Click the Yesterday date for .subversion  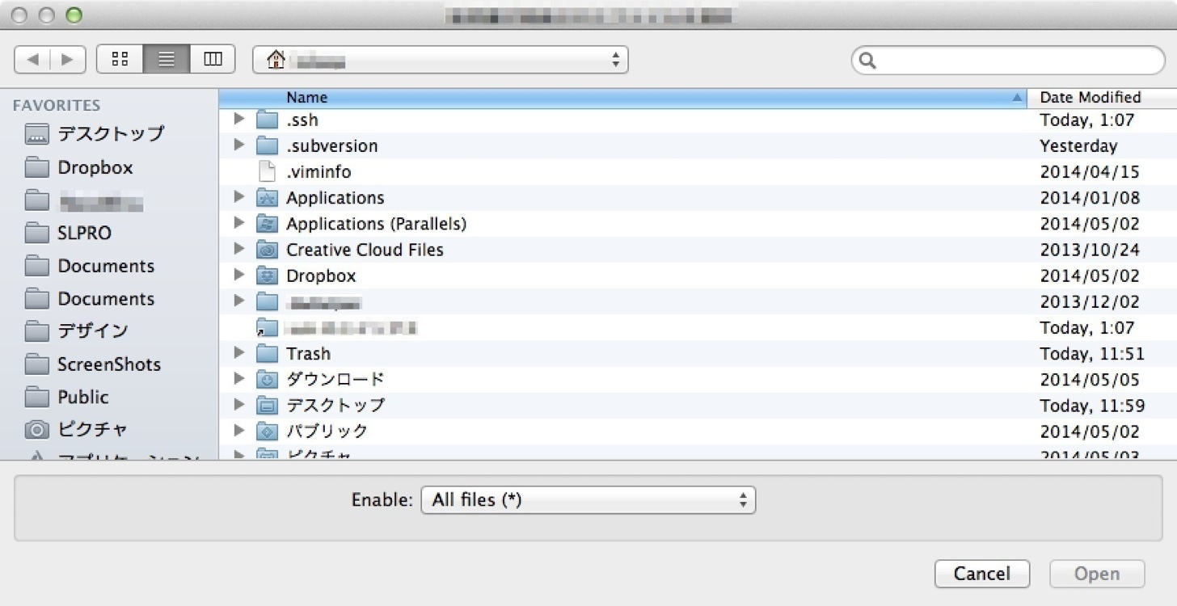coord(1078,146)
